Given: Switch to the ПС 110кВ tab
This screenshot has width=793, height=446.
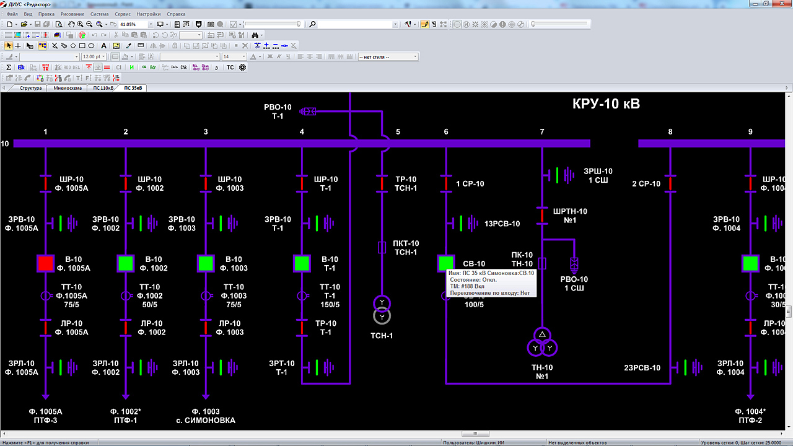Looking at the screenshot, I should (x=103, y=88).
